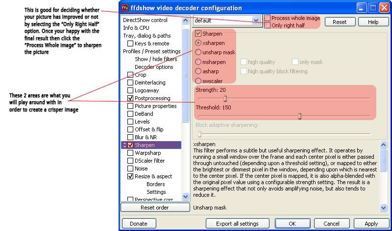Toggle high quality block filtering checkbox
The image size is (392, 231).
[x=244, y=71]
